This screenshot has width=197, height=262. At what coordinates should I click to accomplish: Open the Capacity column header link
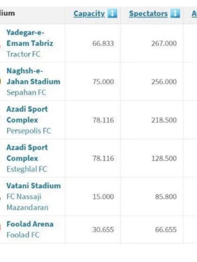[x=89, y=14]
